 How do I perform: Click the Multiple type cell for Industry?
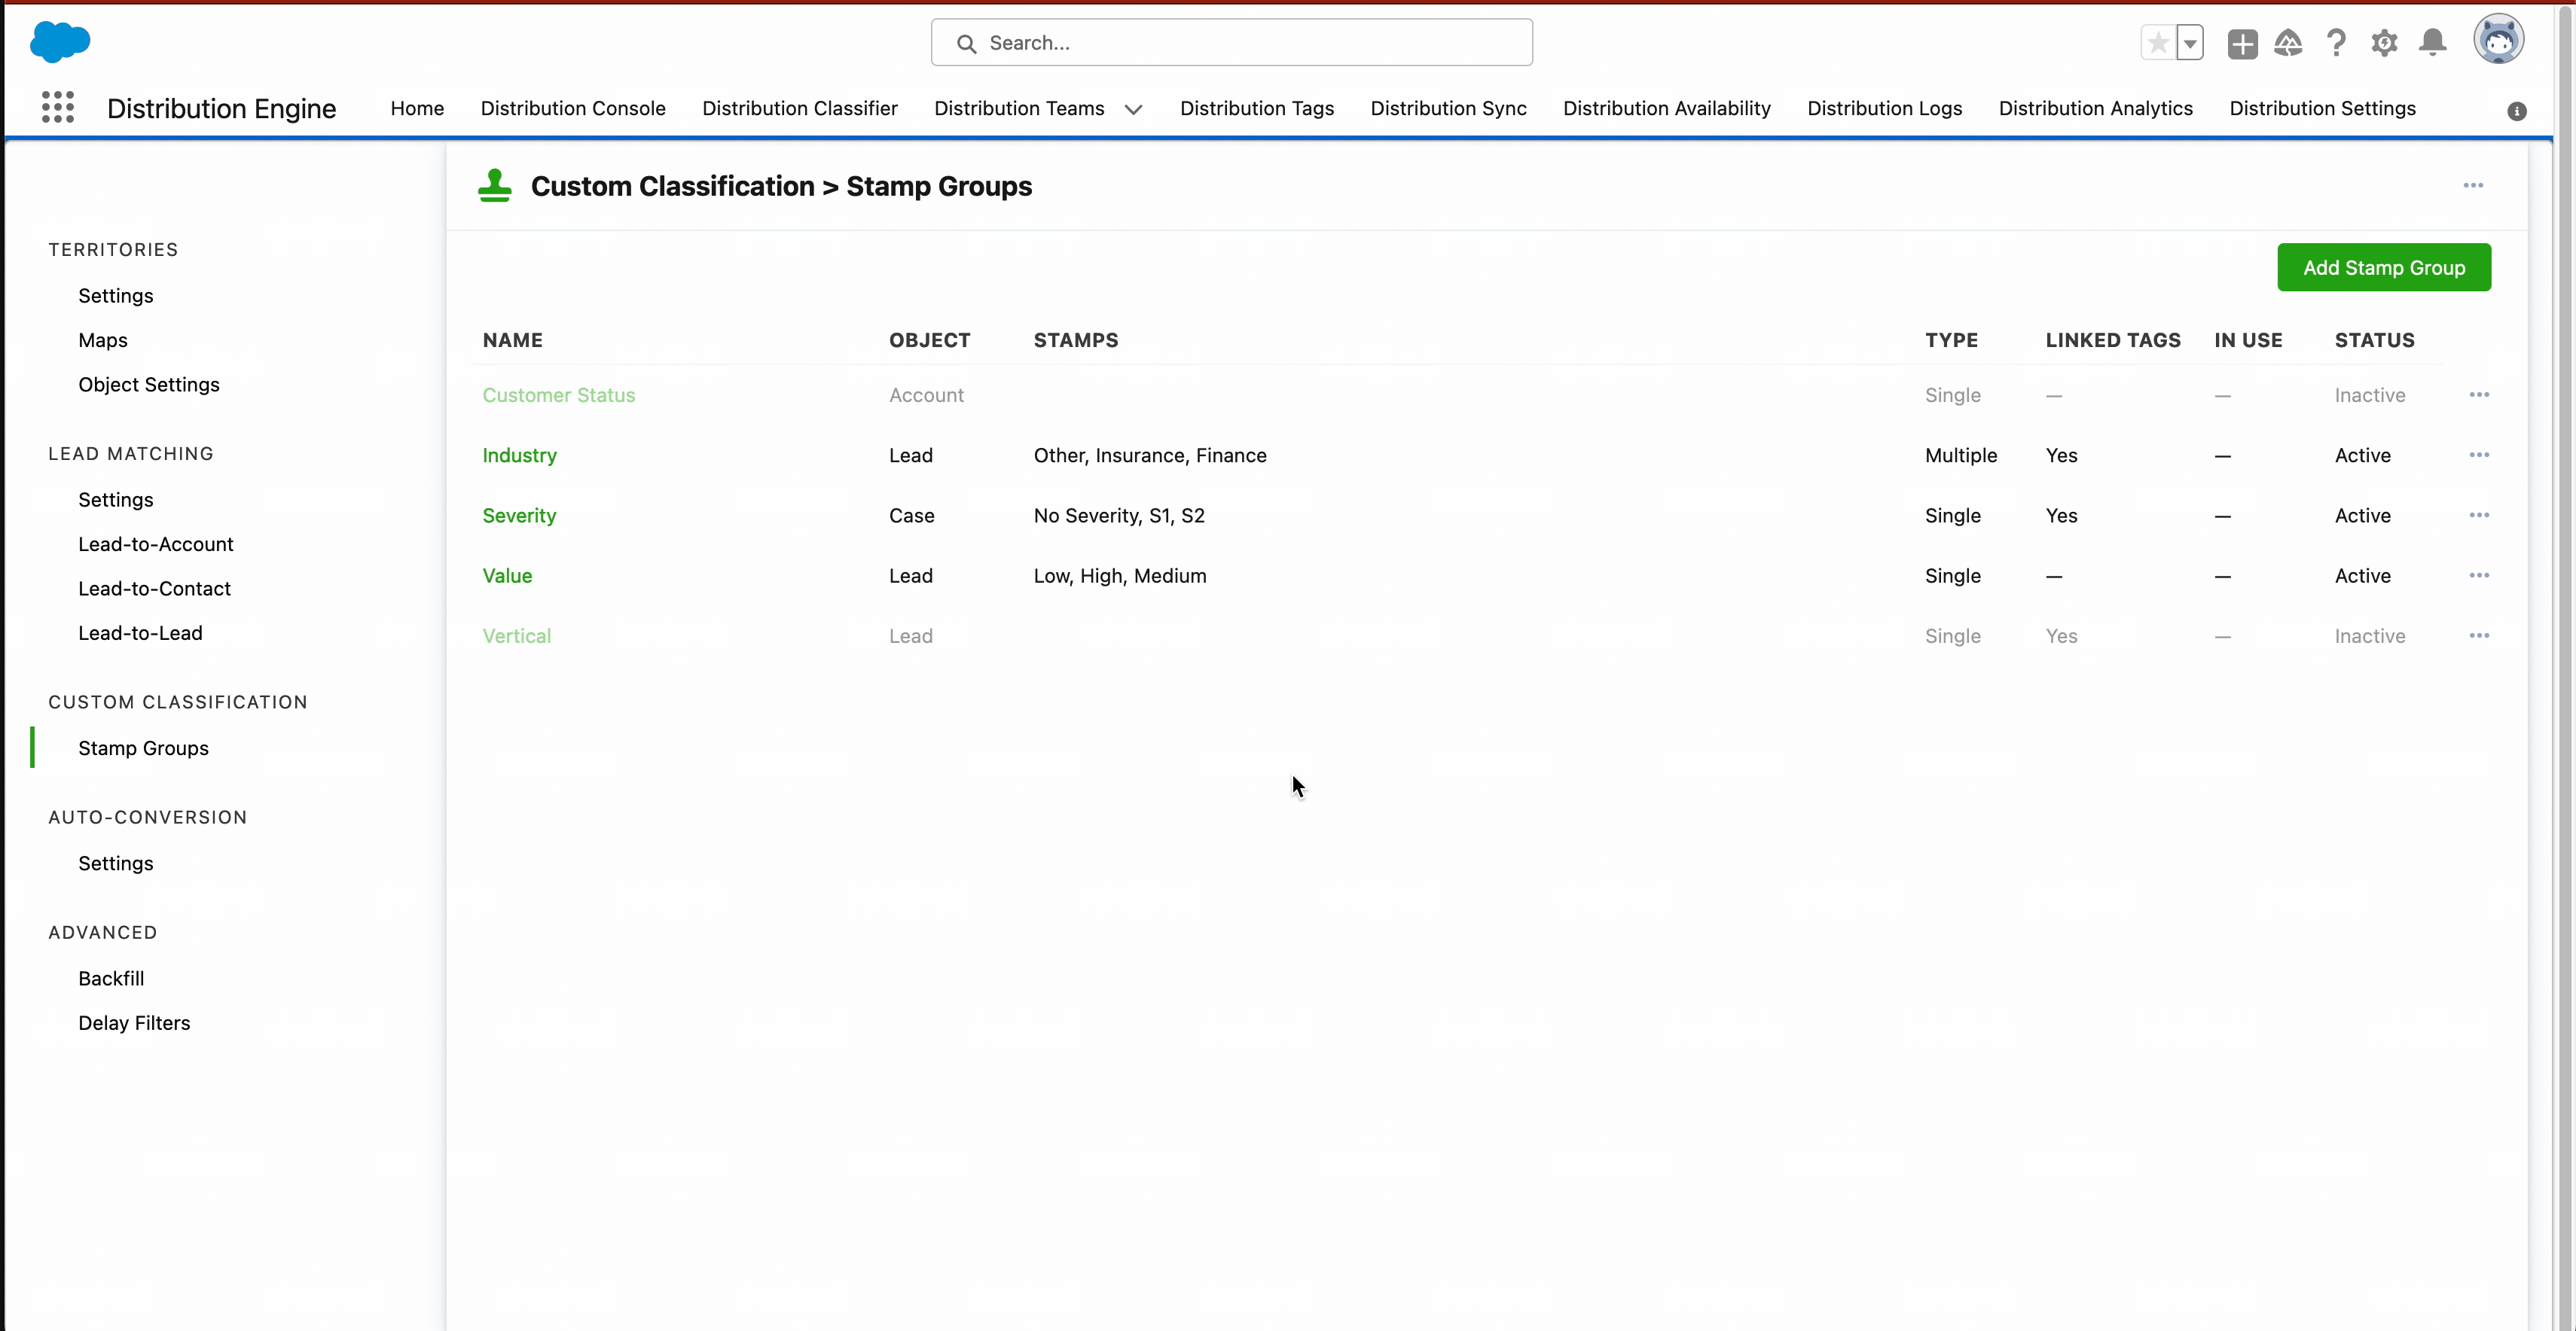click(1961, 455)
